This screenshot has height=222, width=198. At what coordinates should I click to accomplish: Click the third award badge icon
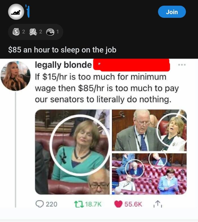tap(50, 32)
